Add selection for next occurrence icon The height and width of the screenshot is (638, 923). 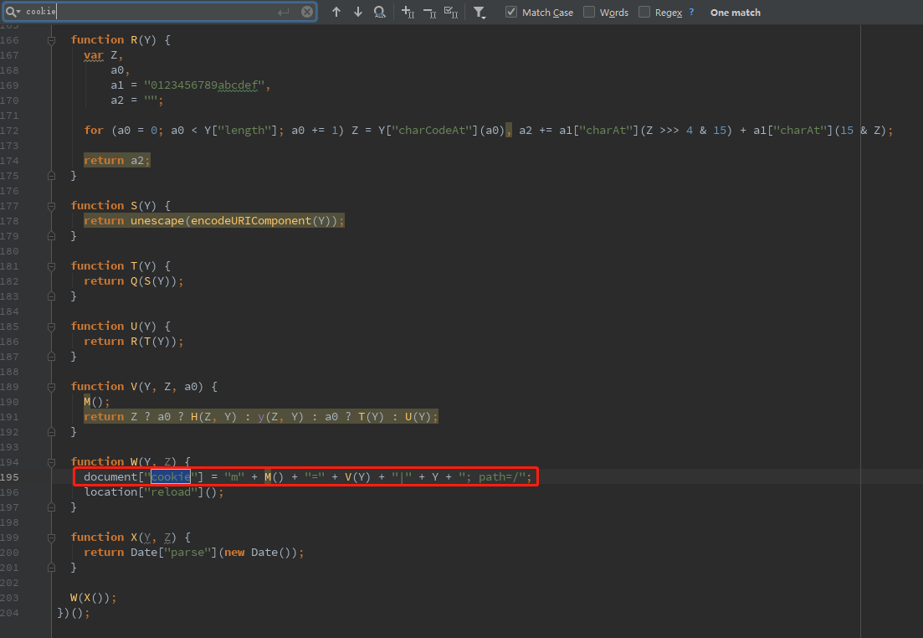pyautogui.click(x=408, y=13)
